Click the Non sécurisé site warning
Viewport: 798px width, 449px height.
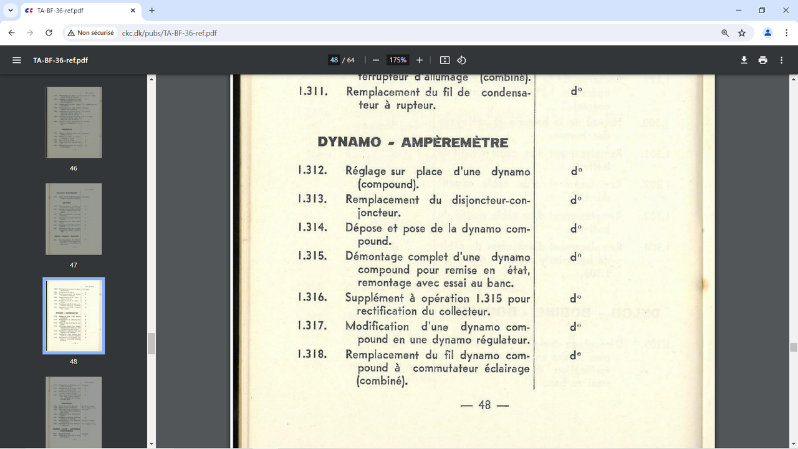pos(90,33)
